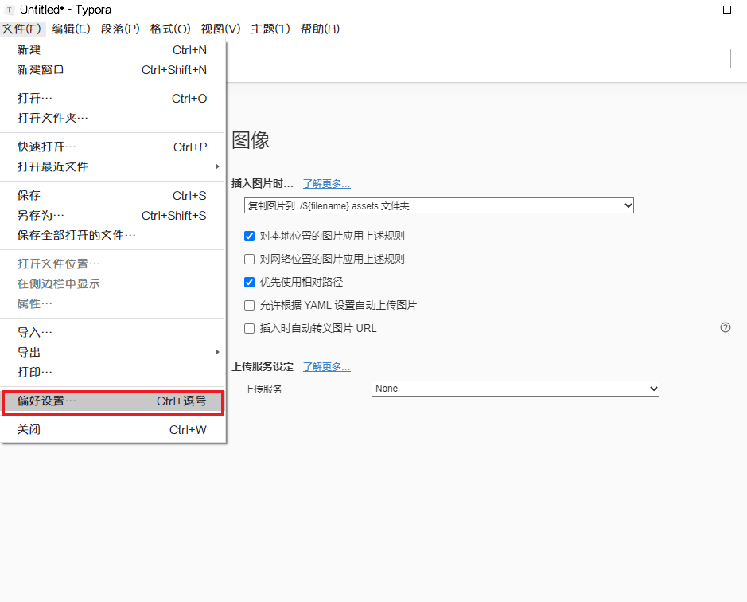Click the 图像 section heading
Screen dimensions: 747x602
pos(251,140)
